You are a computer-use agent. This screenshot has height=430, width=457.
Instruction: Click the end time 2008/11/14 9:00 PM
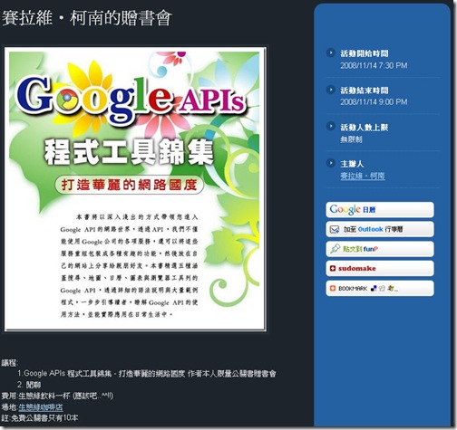coord(374,102)
